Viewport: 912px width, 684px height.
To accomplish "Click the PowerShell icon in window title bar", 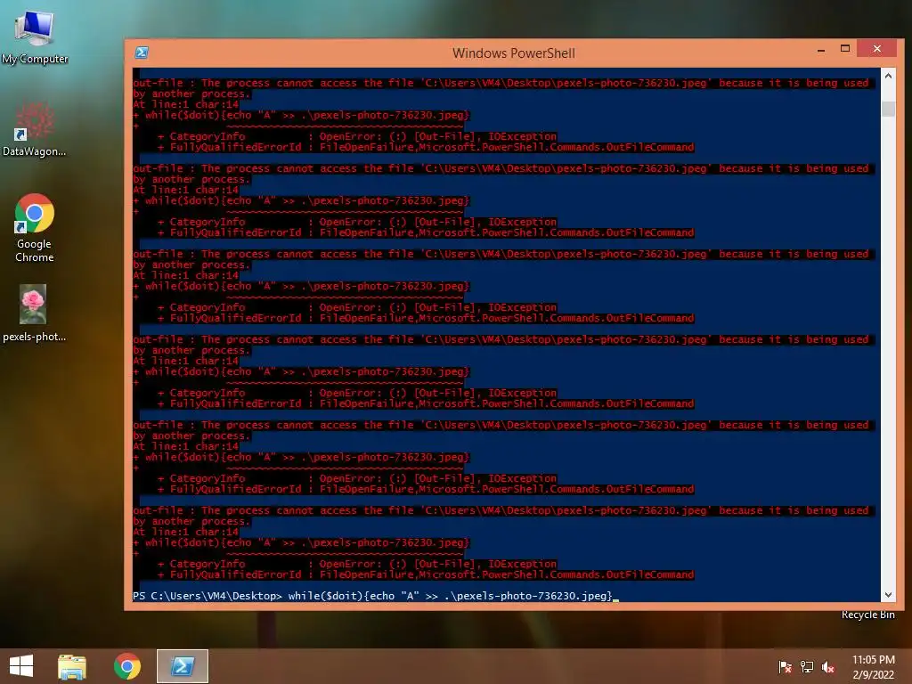I will click(142, 53).
